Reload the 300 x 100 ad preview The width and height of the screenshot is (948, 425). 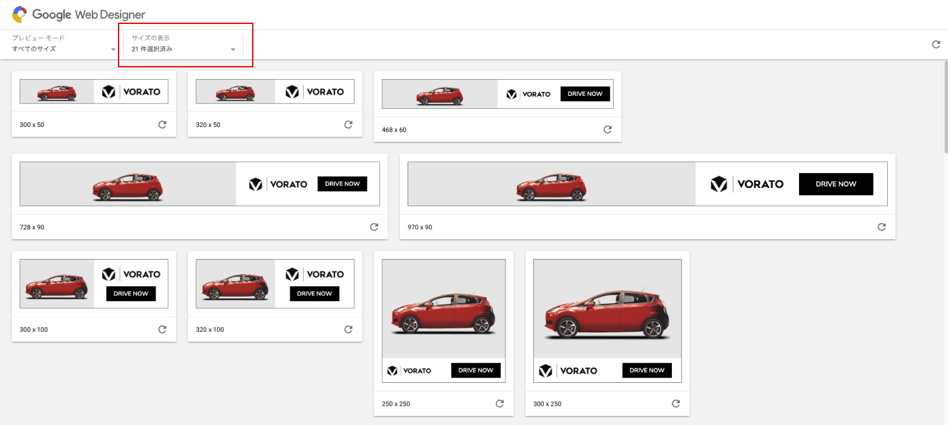(163, 329)
